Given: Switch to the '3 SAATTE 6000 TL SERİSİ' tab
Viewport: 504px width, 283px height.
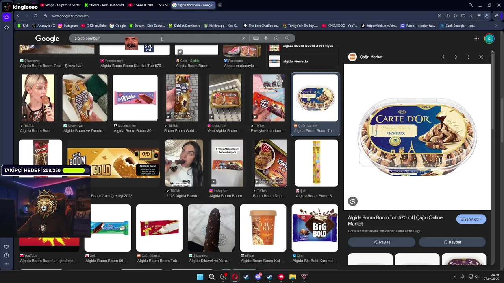Looking at the screenshot, I should 149,5.
